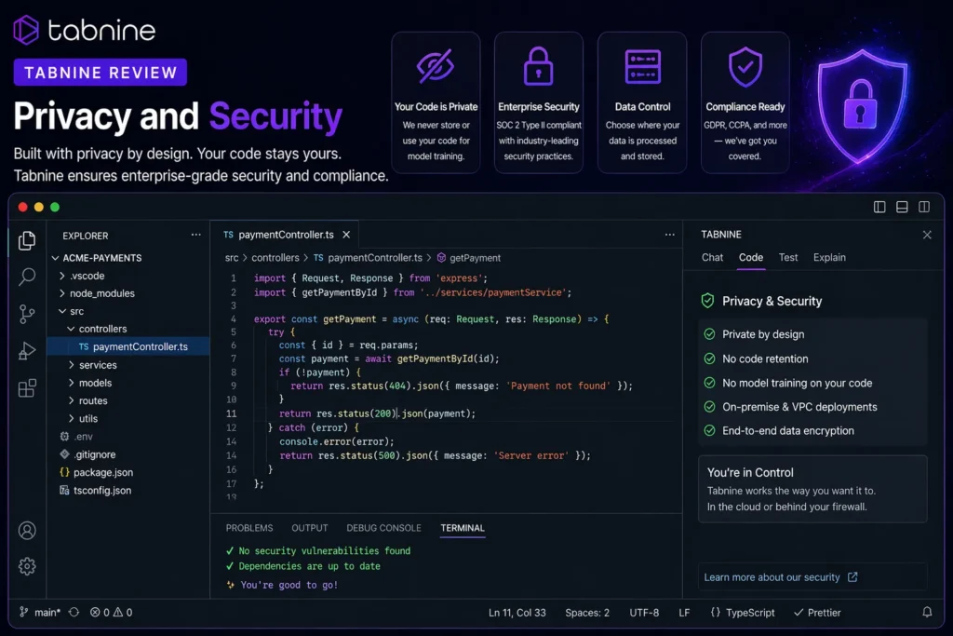Switch to the Test tab in Tabnine

click(788, 257)
